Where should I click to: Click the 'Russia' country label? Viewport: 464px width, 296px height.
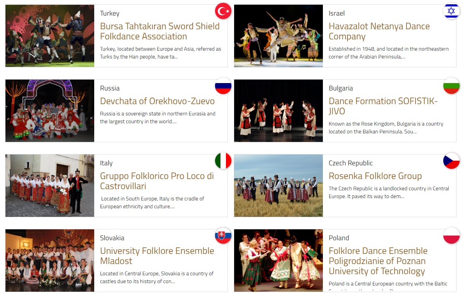coord(110,88)
